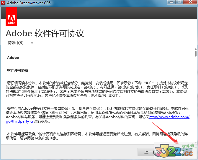Click the "Adobe 软件许可协议" page title
Image resolution: width=198 pixels, height=160 pixels.
(45, 34)
